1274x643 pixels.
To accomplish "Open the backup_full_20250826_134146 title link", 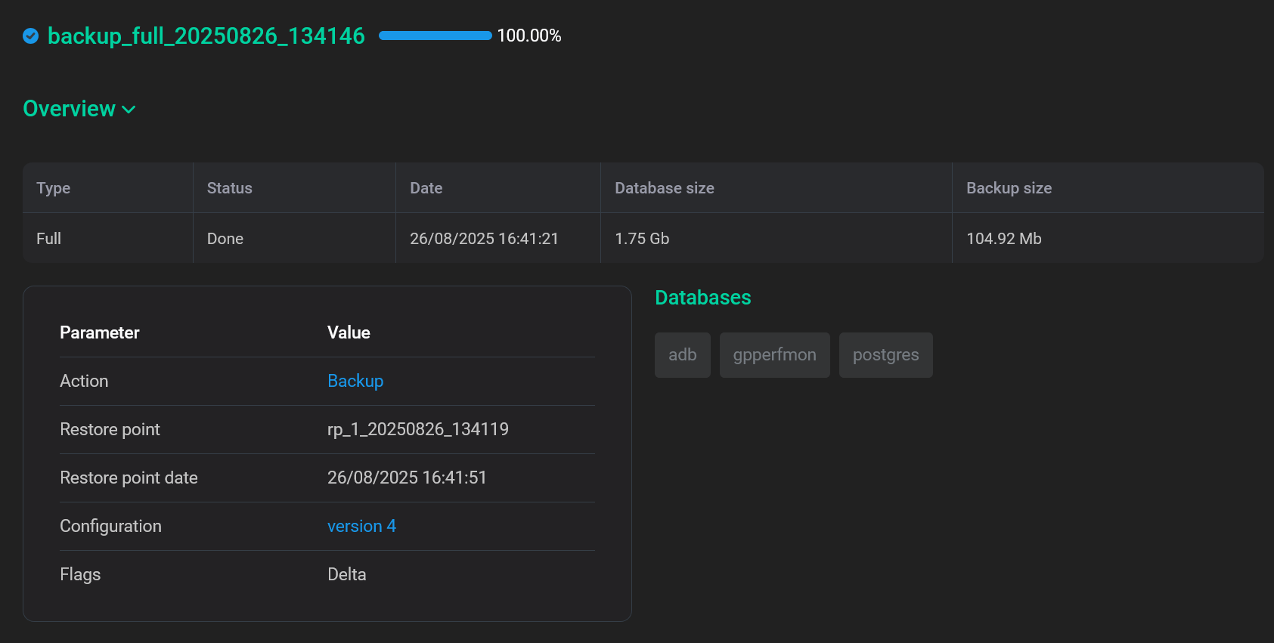I will [x=206, y=36].
